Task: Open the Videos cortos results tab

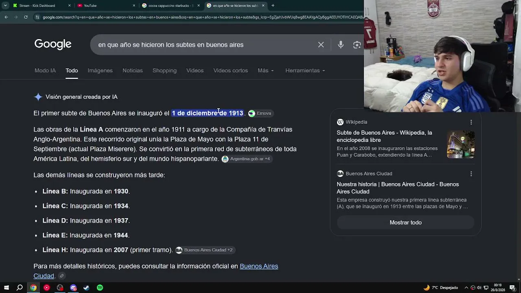Action: (x=230, y=70)
